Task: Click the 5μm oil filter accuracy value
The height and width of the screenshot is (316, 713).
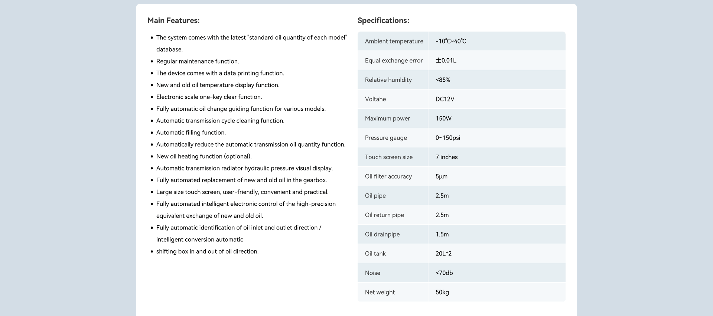Action: pyautogui.click(x=442, y=176)
